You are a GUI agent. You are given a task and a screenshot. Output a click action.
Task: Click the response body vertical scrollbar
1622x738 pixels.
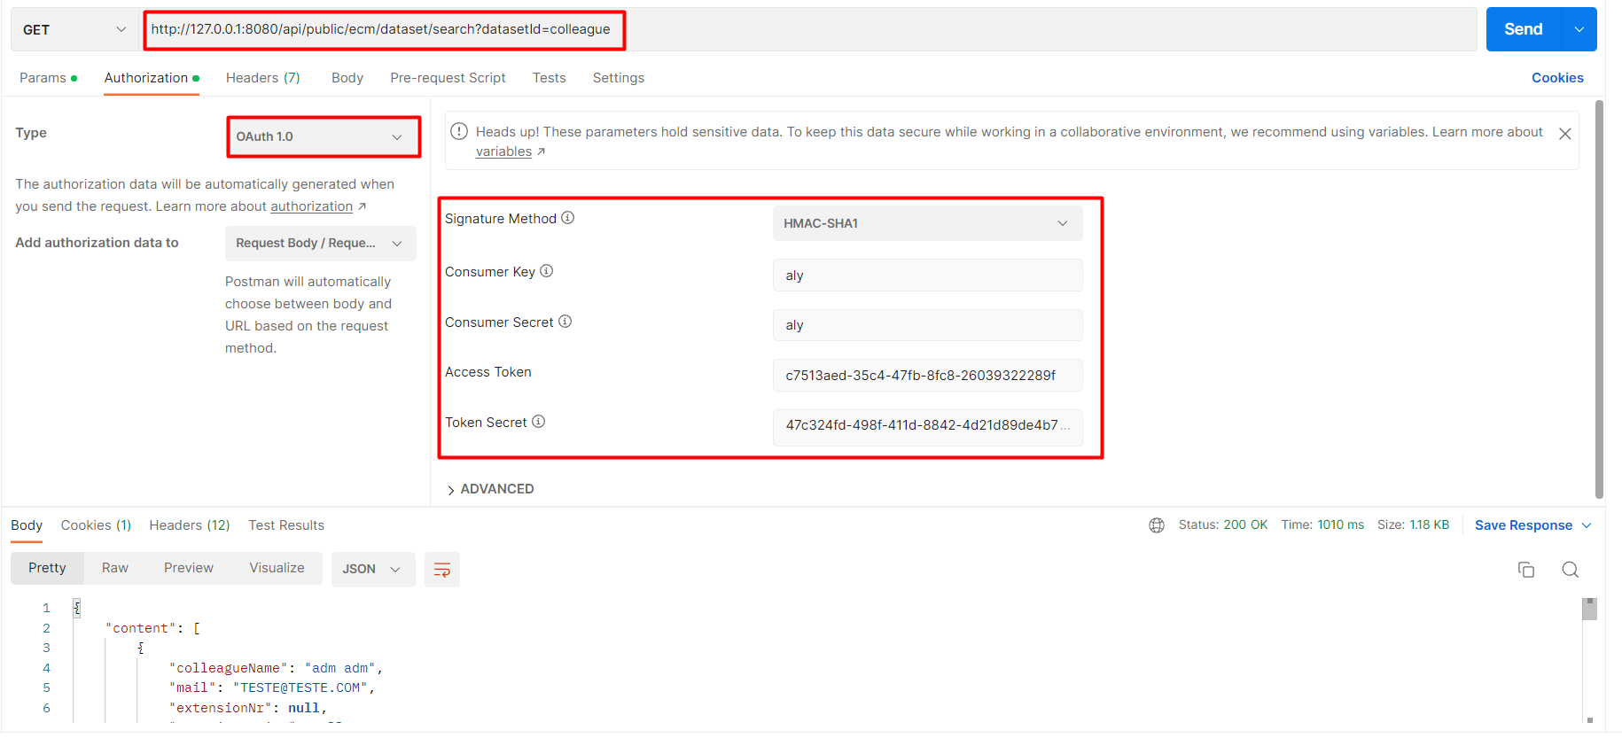(x=1589, y=610)
